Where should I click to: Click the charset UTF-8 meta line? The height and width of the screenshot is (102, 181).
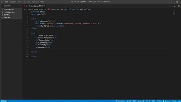[x=45, y=21]
